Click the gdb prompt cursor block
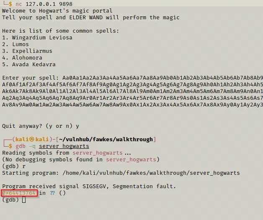 (x=24, y=200)
